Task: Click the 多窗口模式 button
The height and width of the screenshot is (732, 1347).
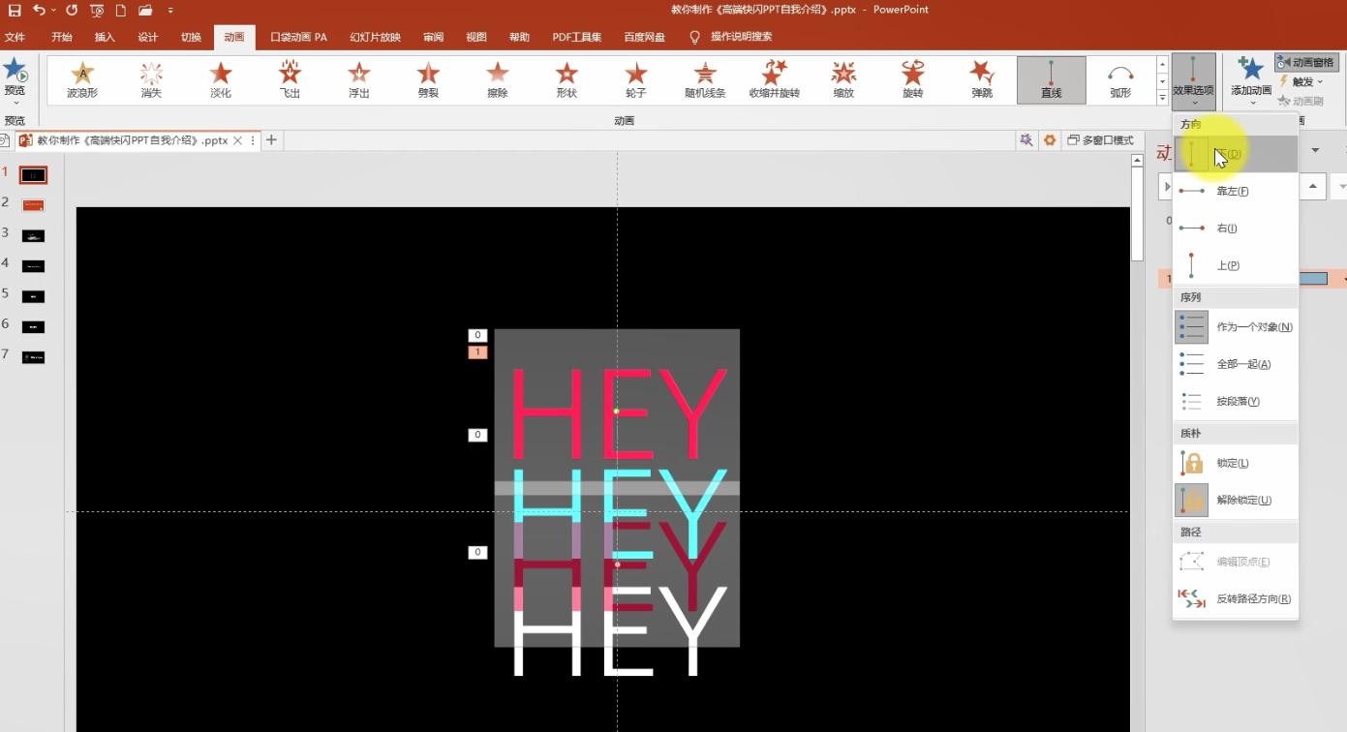Action: click(x=1100, y=140)
